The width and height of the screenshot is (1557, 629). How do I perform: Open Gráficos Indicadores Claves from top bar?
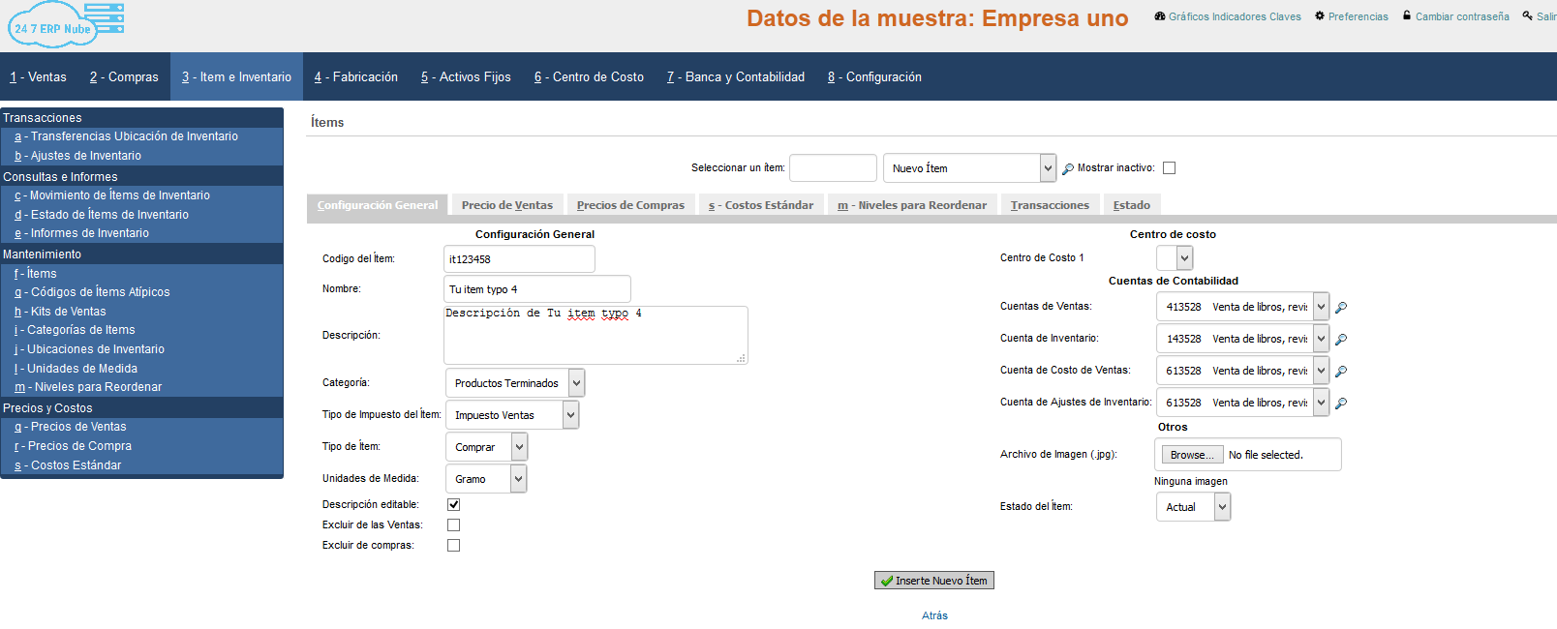[x=1227, y=16]
